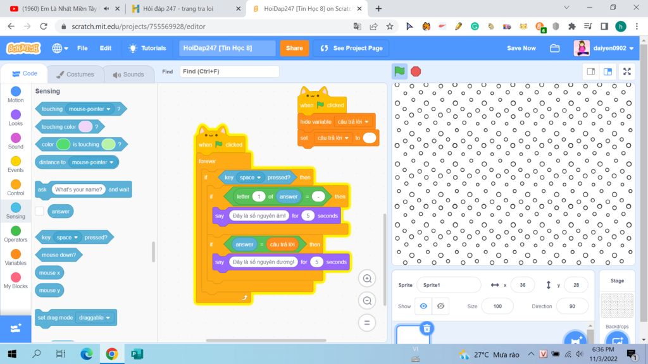The height and width of the screenshot is (364, 648).
Task: Click the orange Share button
Action: 294,48
